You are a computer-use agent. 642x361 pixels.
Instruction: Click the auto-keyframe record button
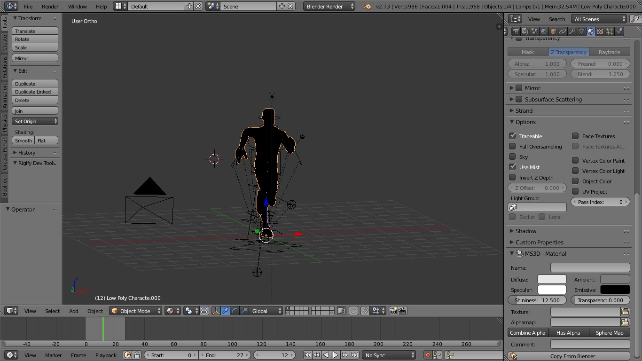428,355
